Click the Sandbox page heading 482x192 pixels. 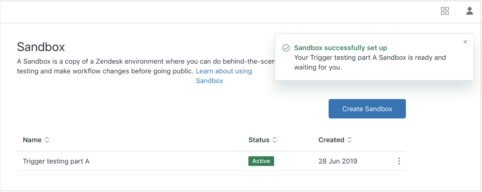41,47
